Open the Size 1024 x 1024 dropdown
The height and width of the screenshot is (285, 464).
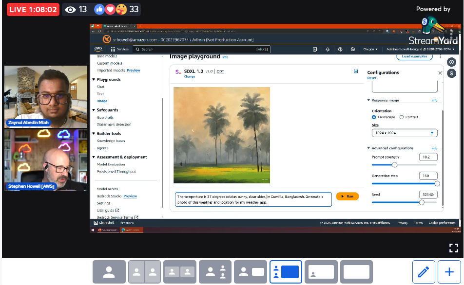click(405, 133)
